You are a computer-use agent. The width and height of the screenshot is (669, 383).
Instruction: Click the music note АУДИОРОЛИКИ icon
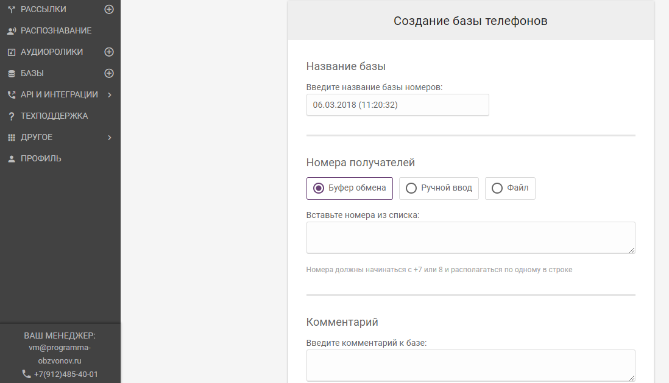tap(11, 52)
